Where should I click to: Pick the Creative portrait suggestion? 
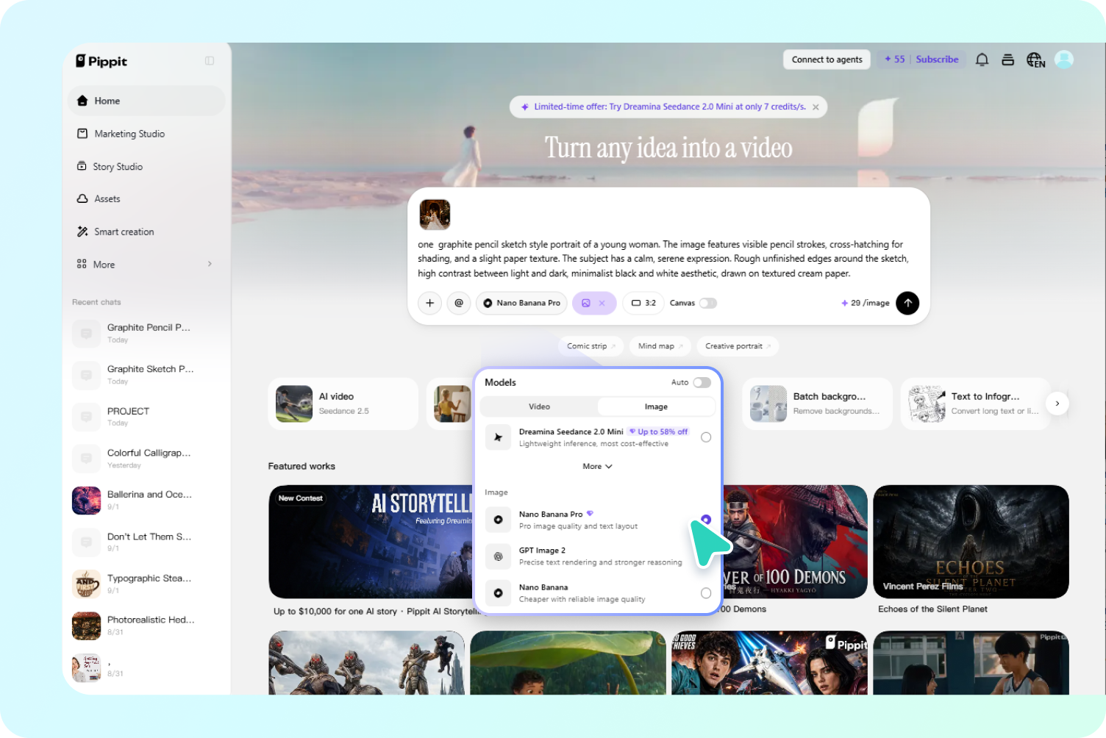738,346
